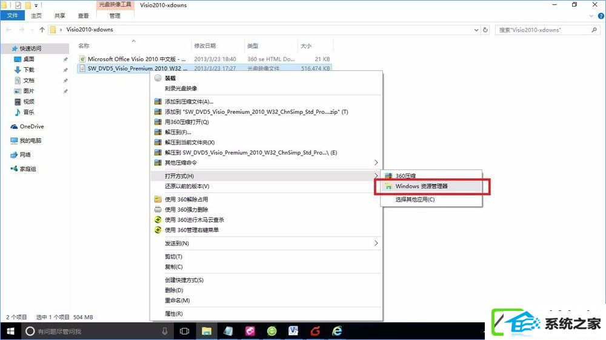Screen dimensions: 606x340
Task: Click 还原以前的版本(V)
Action: (x=187, y=186)
